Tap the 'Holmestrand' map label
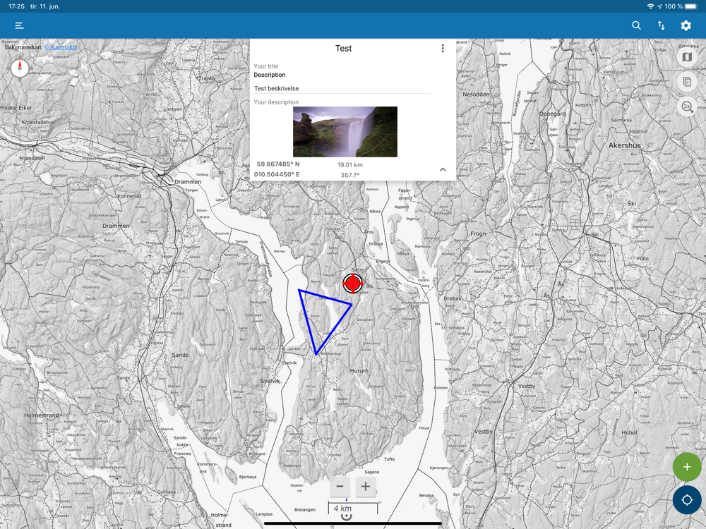 (42, 415)
